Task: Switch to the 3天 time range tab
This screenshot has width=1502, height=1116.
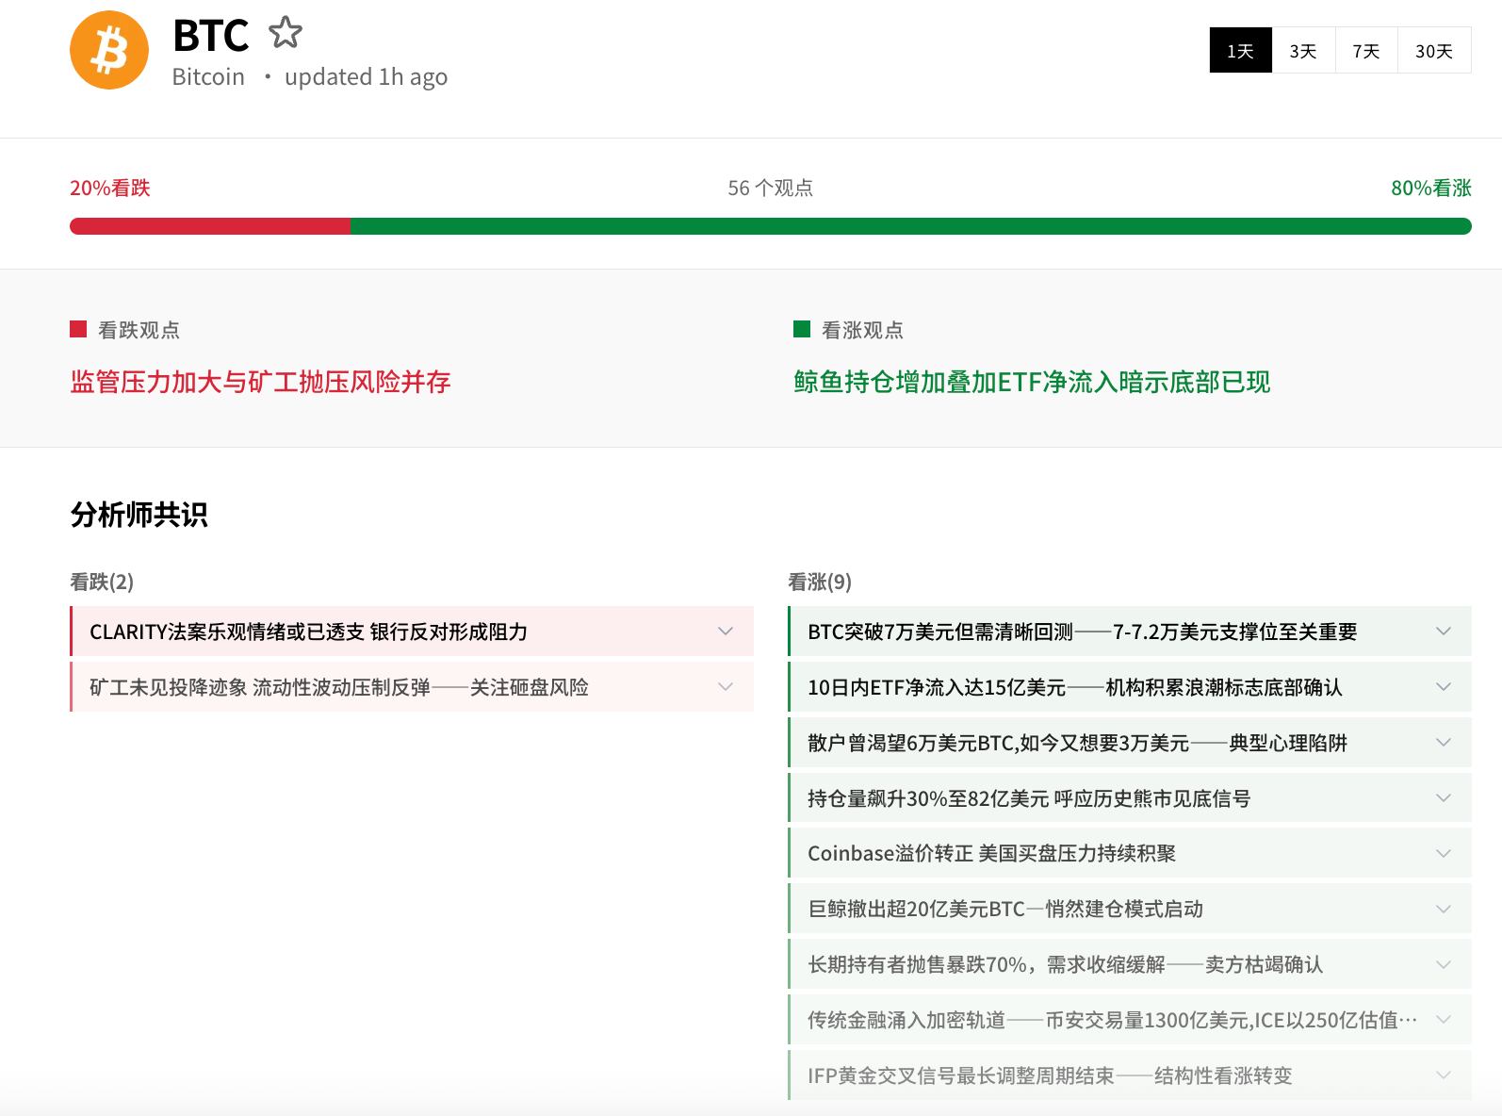Action: pyautogui.click(x=1303, y=51)
